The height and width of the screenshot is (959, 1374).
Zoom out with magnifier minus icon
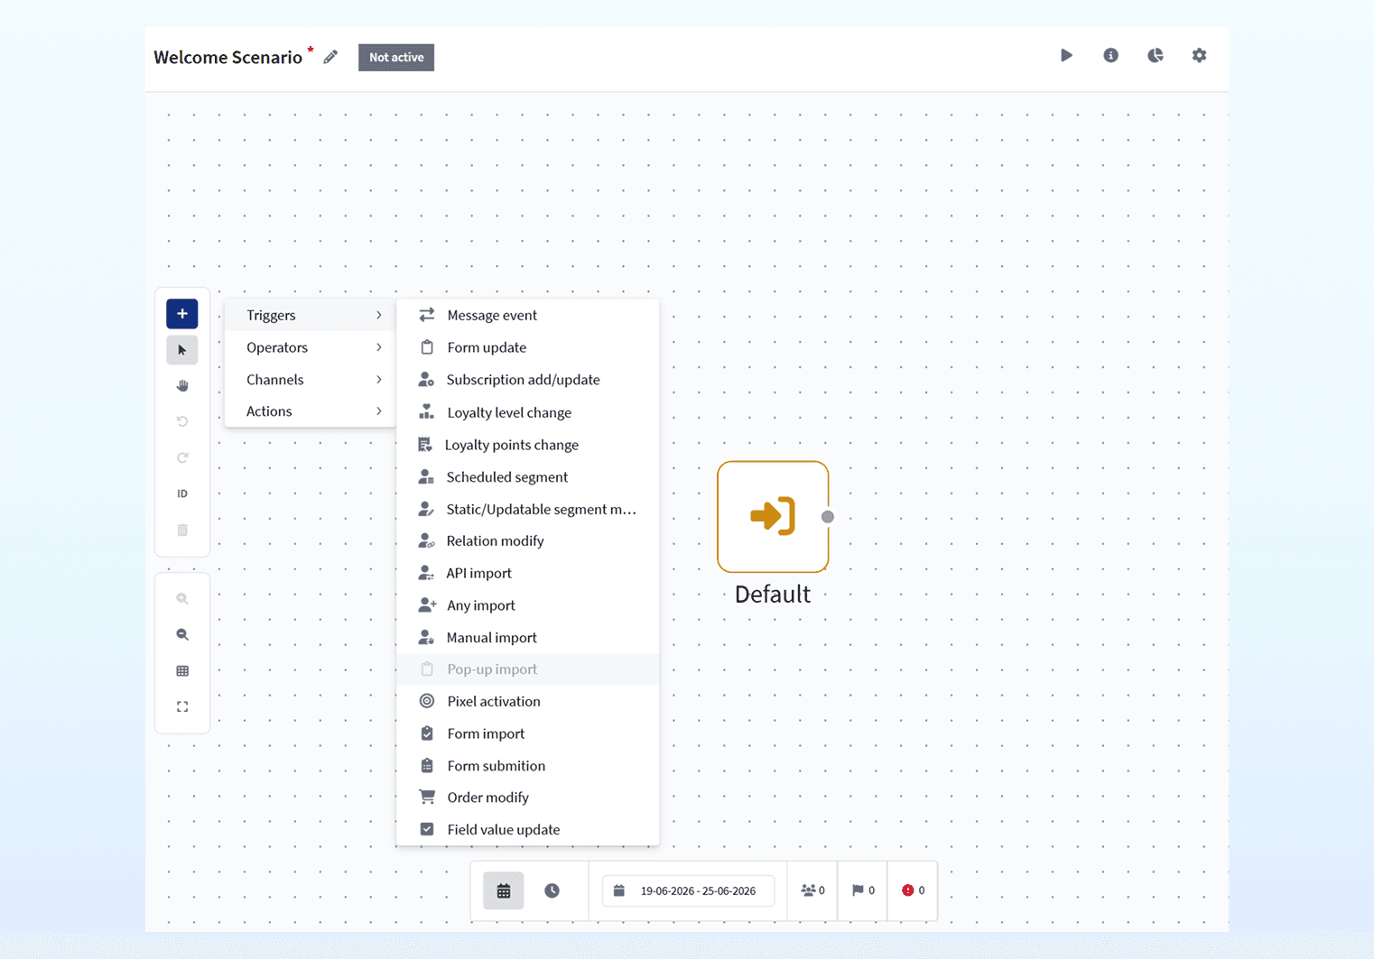click(182, 635)
